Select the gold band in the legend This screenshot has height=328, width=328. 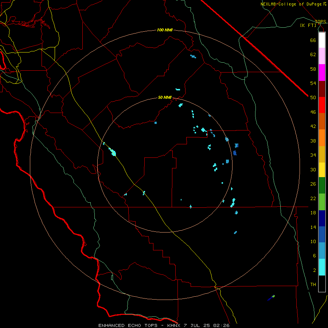pos(322,154)
